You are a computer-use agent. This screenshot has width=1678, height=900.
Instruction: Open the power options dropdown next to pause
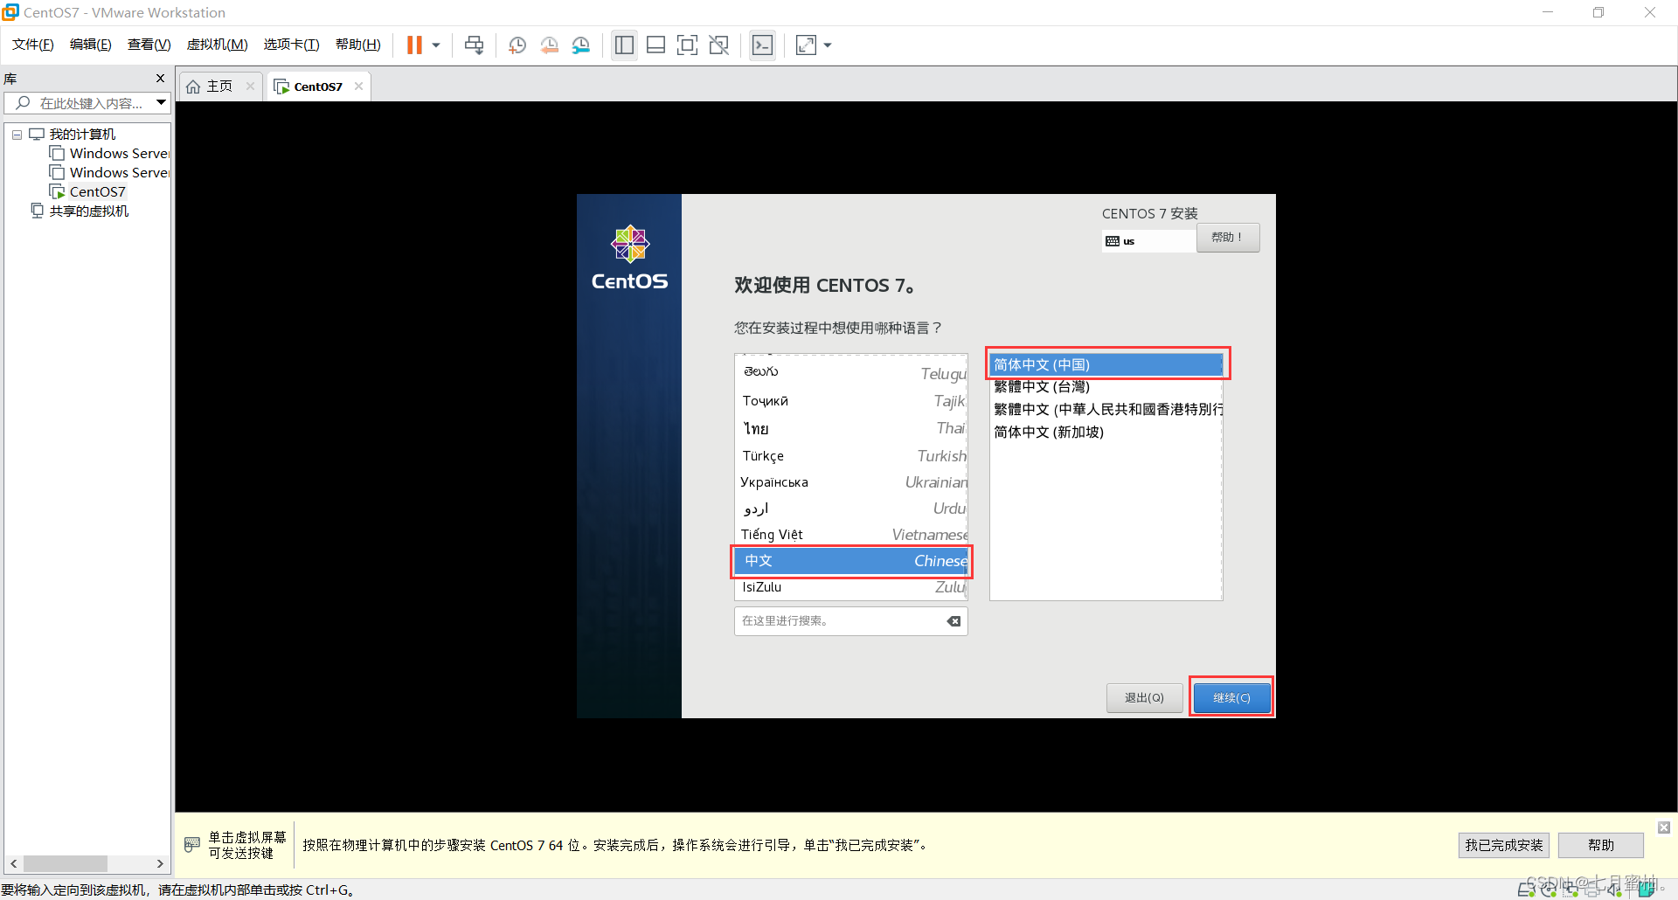point(435,45)
